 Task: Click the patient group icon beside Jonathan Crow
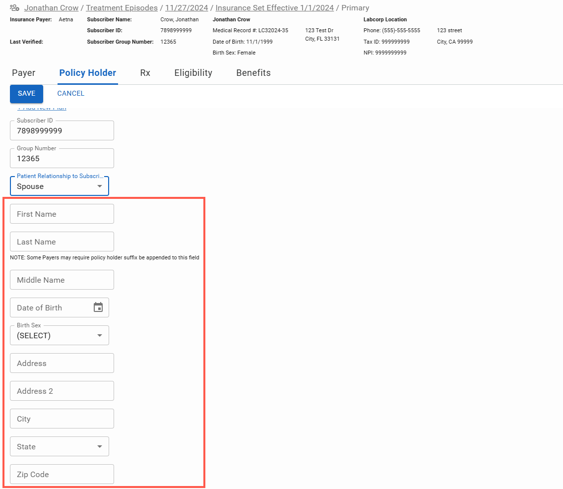14,8
